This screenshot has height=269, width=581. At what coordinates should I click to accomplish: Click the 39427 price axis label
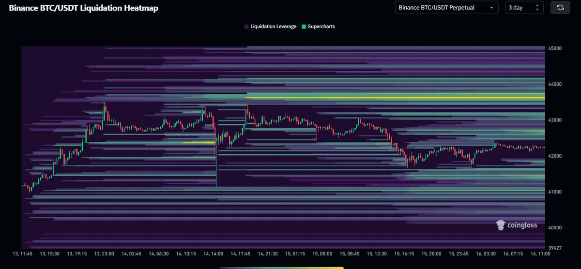pos(554,247)
